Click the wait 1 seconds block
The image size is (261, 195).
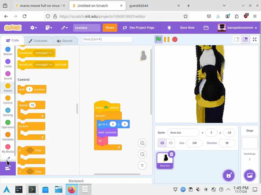pos(32,90)
